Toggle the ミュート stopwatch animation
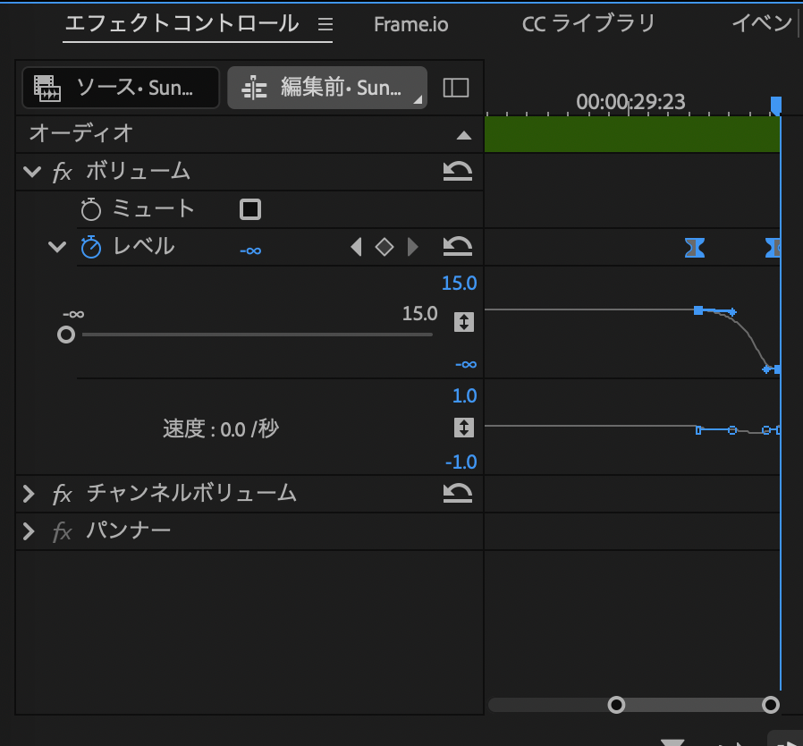The height and width of the screenshot is (746, 803). coord(91,209)
